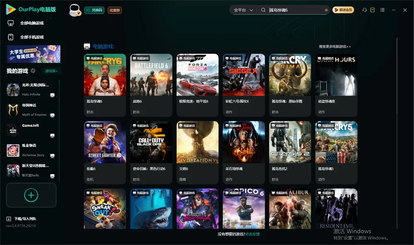
Task: Open the Crysis 2 cover
Action: [x=290, y=142]
